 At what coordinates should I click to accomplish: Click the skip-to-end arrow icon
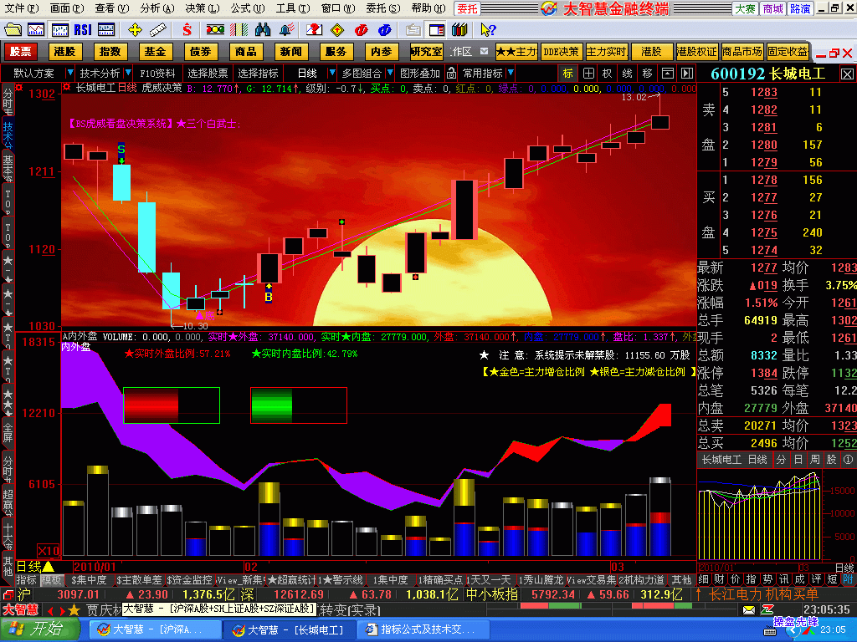[687, 73]
